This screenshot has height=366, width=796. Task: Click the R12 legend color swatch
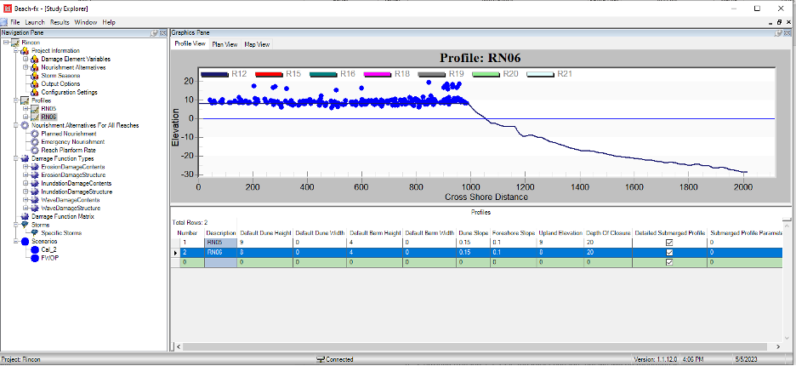point(215,75)
